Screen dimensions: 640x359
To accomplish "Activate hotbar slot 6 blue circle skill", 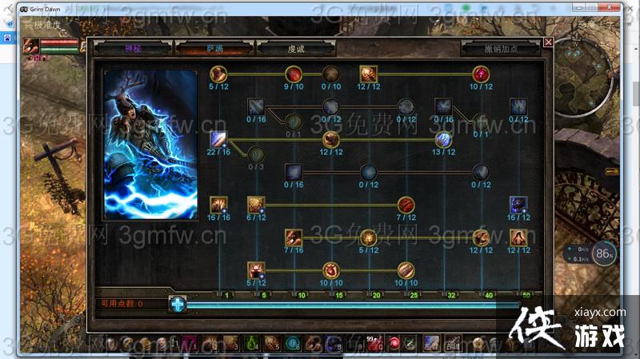I will click(292, 344).
